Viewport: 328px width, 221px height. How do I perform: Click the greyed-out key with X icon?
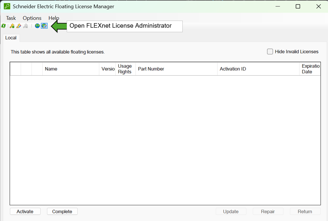25,26
